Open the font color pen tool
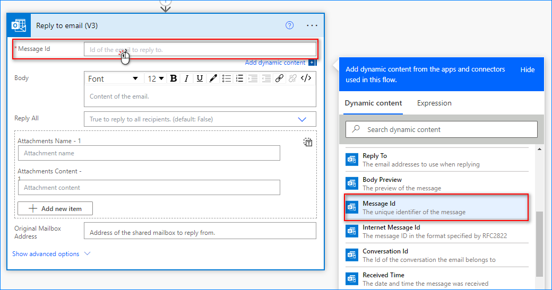 213,78
